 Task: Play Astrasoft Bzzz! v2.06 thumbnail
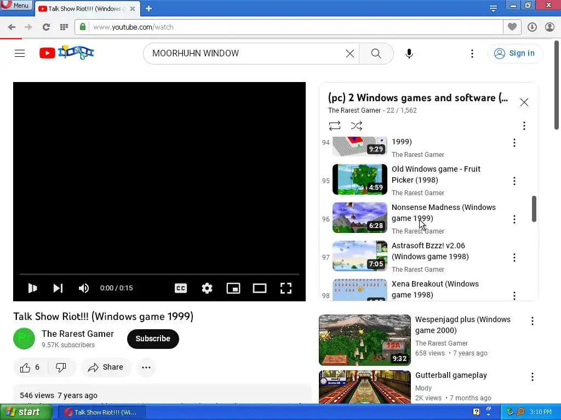[359, 256]
